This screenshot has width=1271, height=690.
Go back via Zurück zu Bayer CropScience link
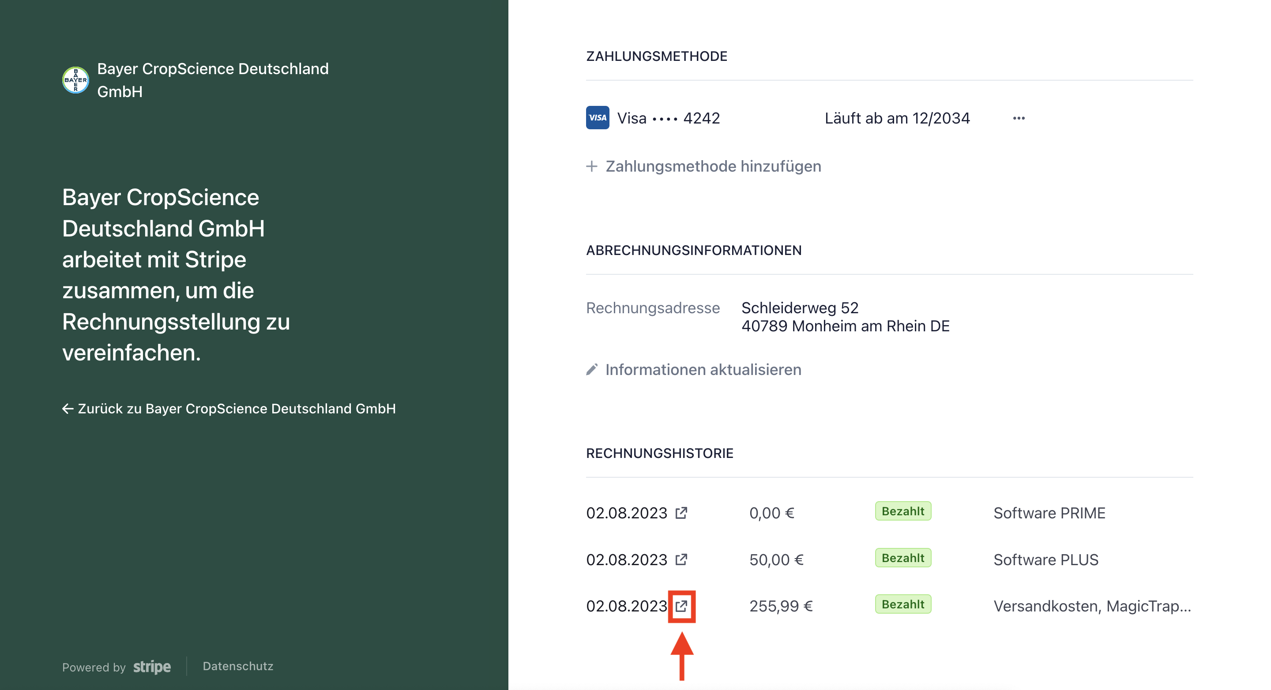coord(237,409)
